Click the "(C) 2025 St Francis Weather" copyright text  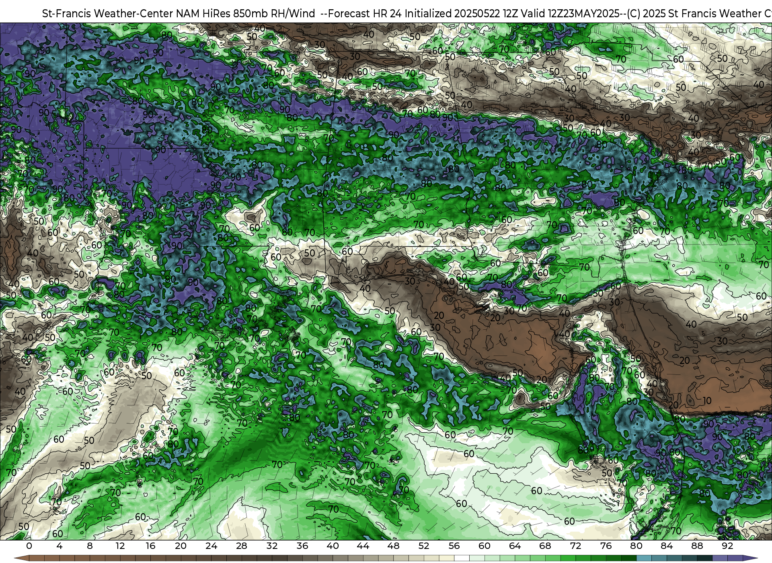click(694, 13)
